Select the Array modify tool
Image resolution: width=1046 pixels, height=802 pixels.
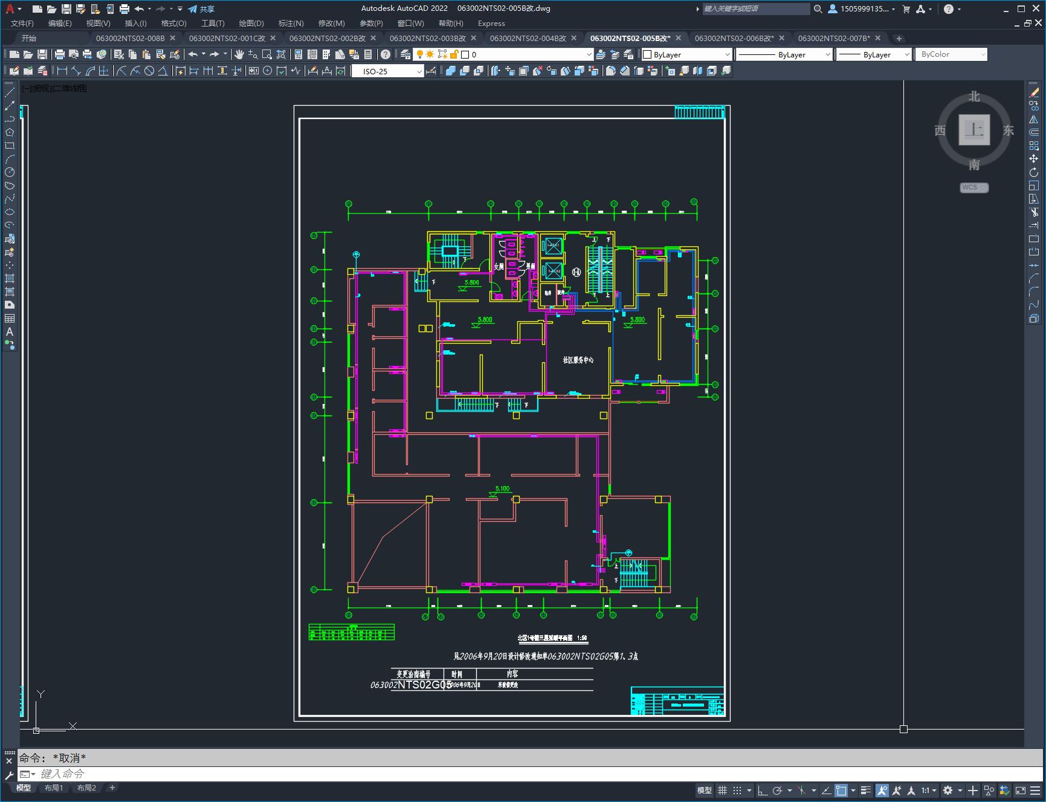click(x=1034, y=146)
